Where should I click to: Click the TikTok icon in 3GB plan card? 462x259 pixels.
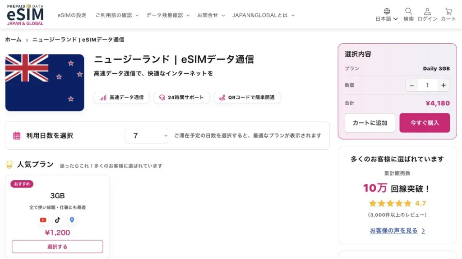[x=57, y=220]
